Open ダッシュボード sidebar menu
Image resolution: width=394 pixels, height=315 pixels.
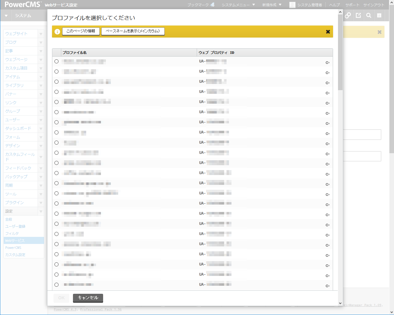point(18,128)
